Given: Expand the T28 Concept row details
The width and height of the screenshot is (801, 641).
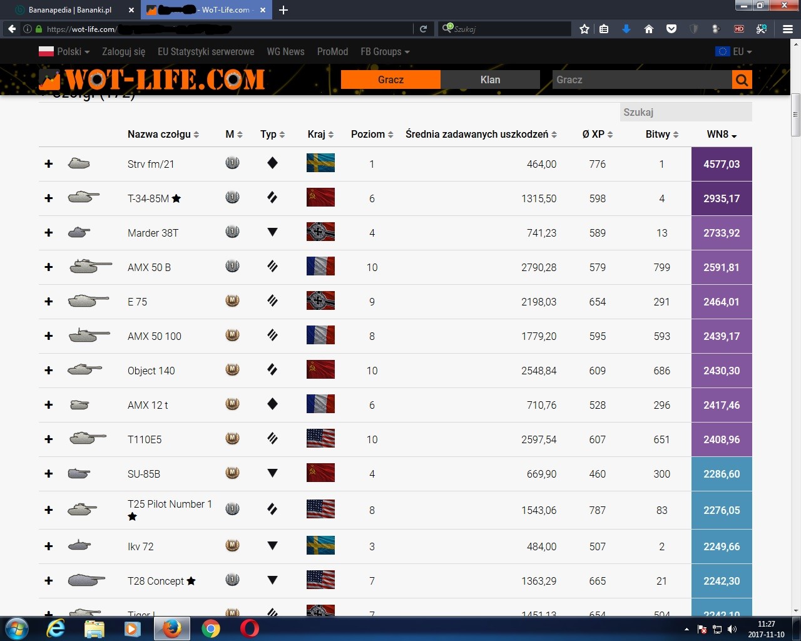Looking at the screenshot, I should 49,581.
